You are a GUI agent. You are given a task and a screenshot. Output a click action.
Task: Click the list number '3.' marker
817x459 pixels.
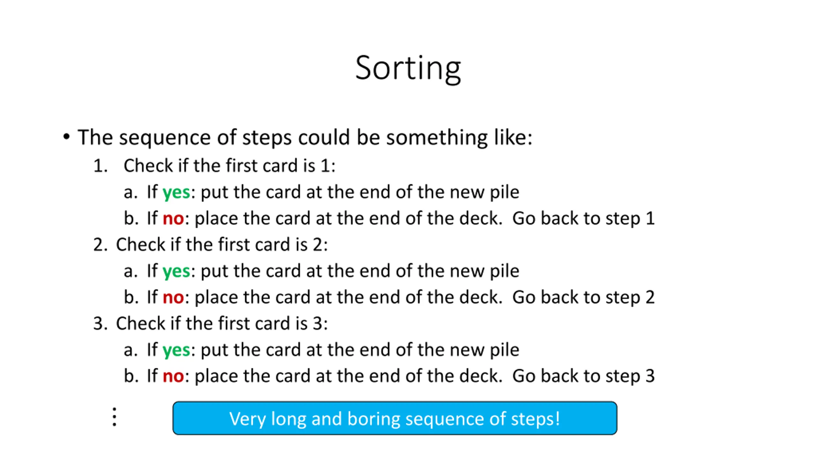[100, 323]
